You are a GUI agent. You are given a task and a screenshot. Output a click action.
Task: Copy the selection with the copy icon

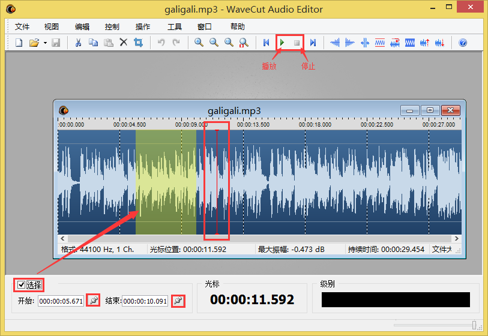(x=93, y=43)
